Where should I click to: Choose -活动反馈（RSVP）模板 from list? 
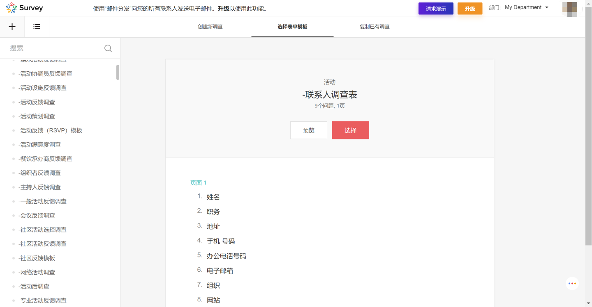(x=50, y=130)
